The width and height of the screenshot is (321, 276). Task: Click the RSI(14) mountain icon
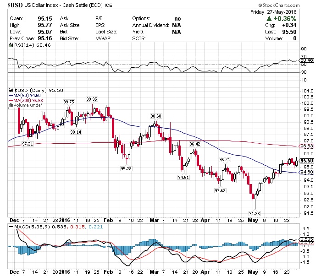point(11,45)
